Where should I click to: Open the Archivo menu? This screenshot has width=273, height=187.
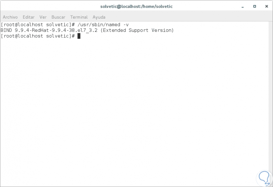click(10, 17)
